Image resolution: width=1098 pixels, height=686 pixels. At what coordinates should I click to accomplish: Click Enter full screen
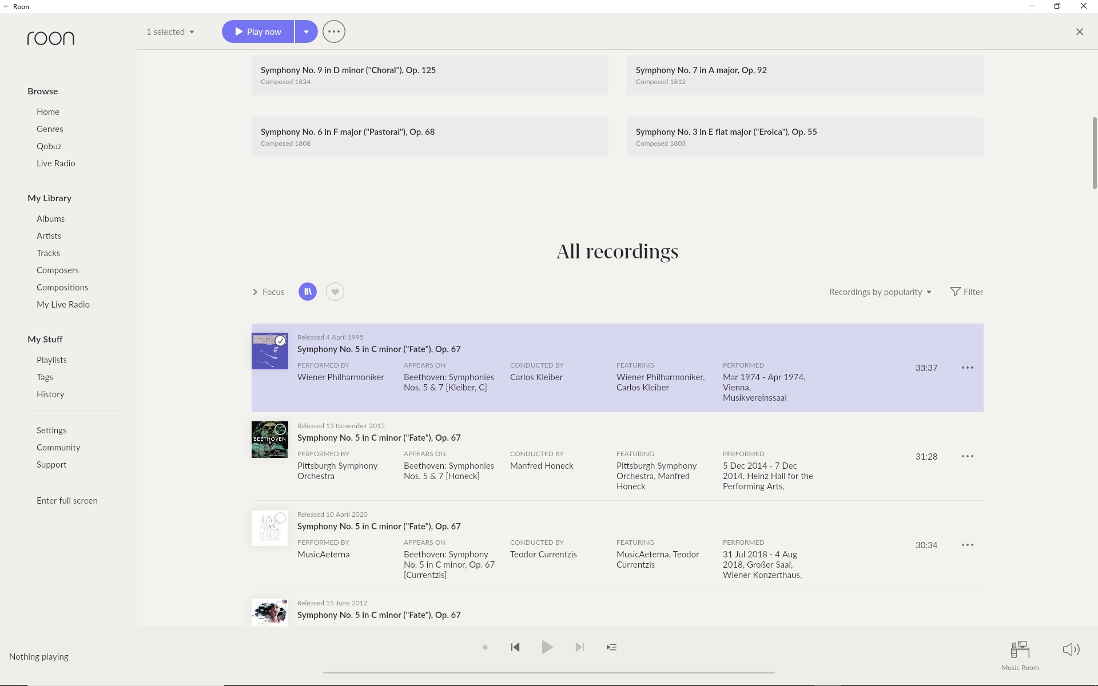[67, 501]
